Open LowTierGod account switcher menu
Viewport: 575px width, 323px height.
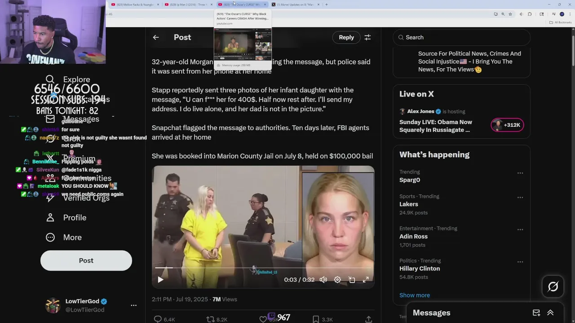[133, 305]
